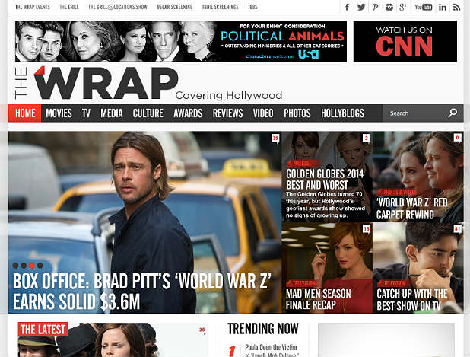This screenshot has width=470, height=357.
Task: Open the Photos section
Action: tap(297, 113)
